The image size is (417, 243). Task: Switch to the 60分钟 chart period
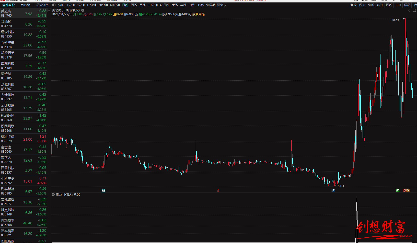(x=115, y=5)
